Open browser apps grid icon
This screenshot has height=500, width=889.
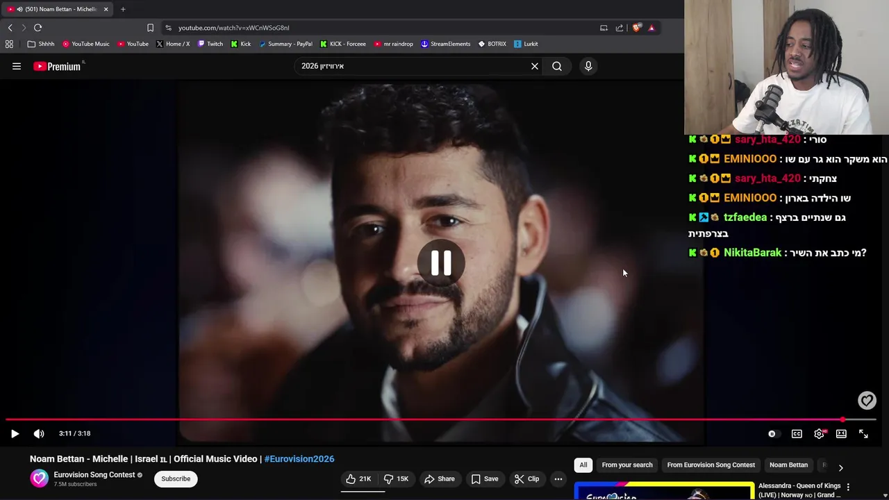(9, 44)
